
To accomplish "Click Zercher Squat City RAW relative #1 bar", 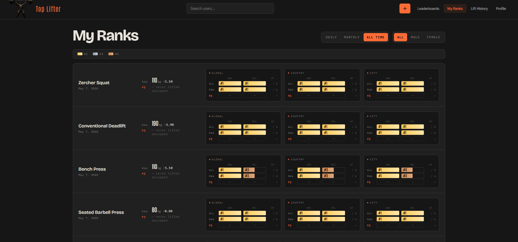I will [x=413, y=89].
